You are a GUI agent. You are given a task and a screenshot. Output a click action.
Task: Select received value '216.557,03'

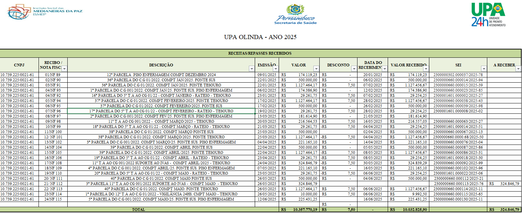pyautogui.click(x=408, y=121)
